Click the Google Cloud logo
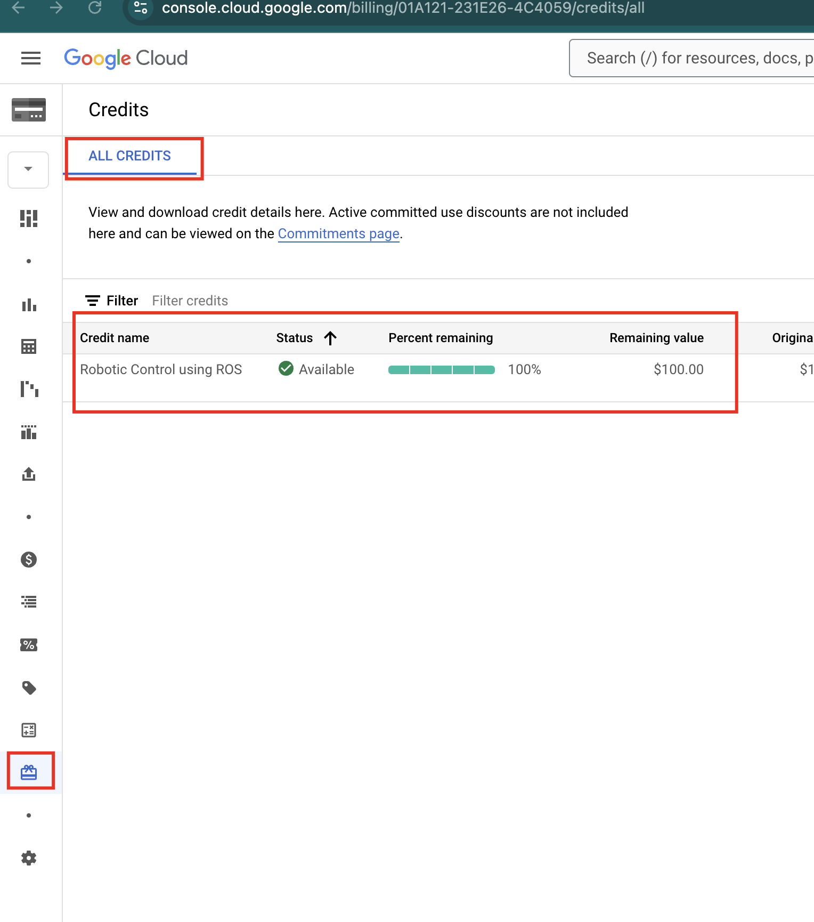 click(x=126, y=58)
